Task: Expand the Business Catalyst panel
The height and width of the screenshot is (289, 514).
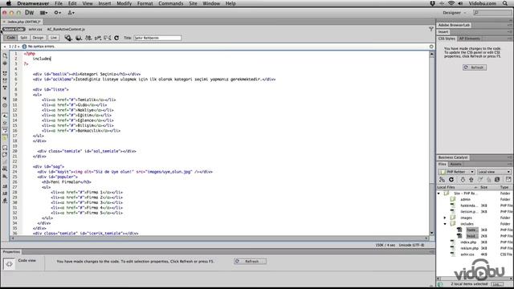Action: click(453, 157)
